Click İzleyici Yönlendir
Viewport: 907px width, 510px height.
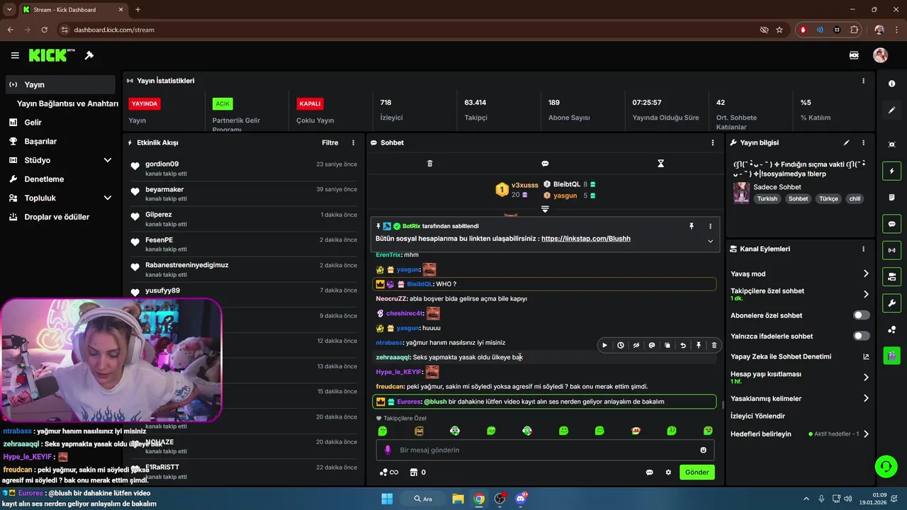(757, 416)
